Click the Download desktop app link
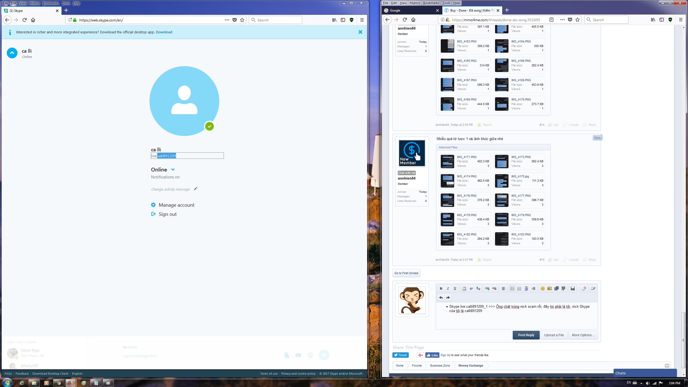 [164, 32]
